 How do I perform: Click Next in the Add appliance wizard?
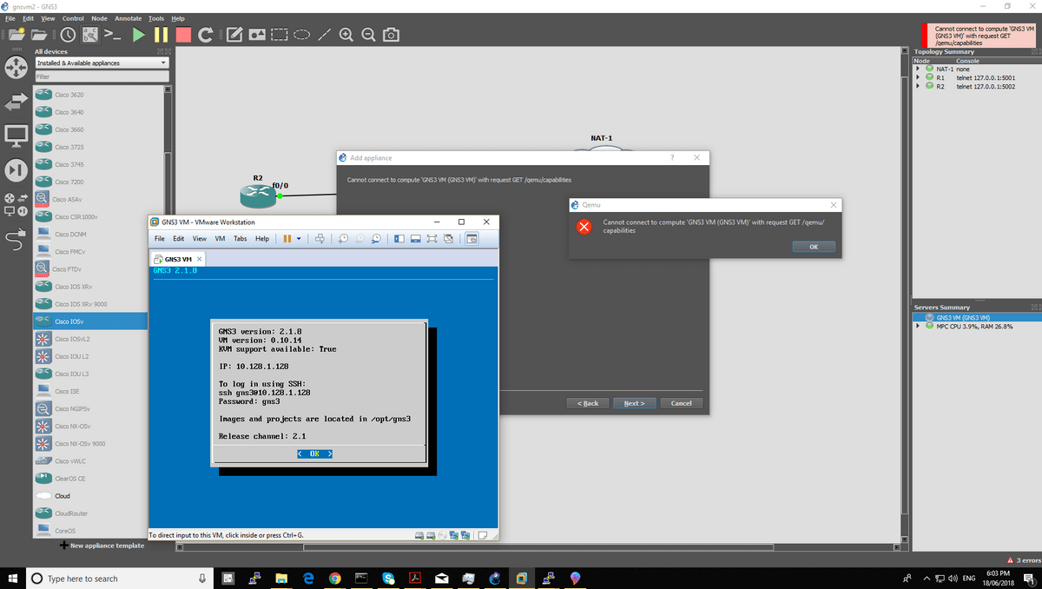click(x=635, y=402)
